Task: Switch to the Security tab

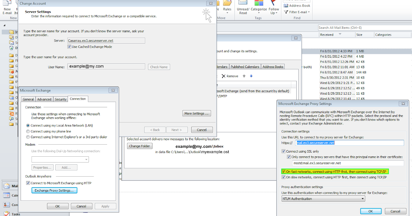Action: tap(60, 99)
